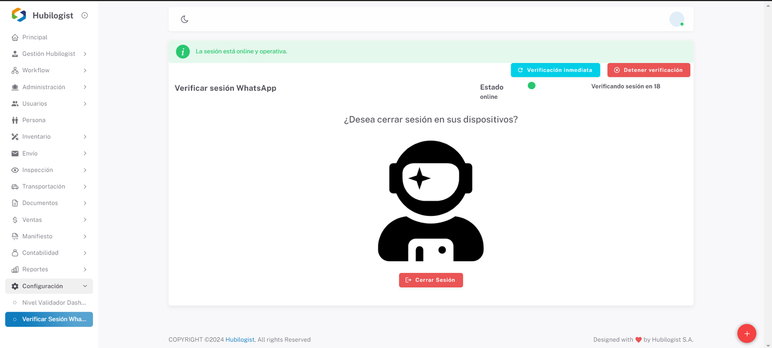Expand the Inventario menu chevron
This screenshot has width=772, height=348.
[85, 137]
